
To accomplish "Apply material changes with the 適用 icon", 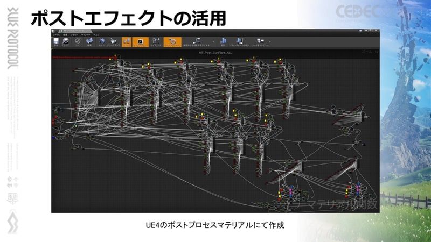I will [x=77, y=42].
